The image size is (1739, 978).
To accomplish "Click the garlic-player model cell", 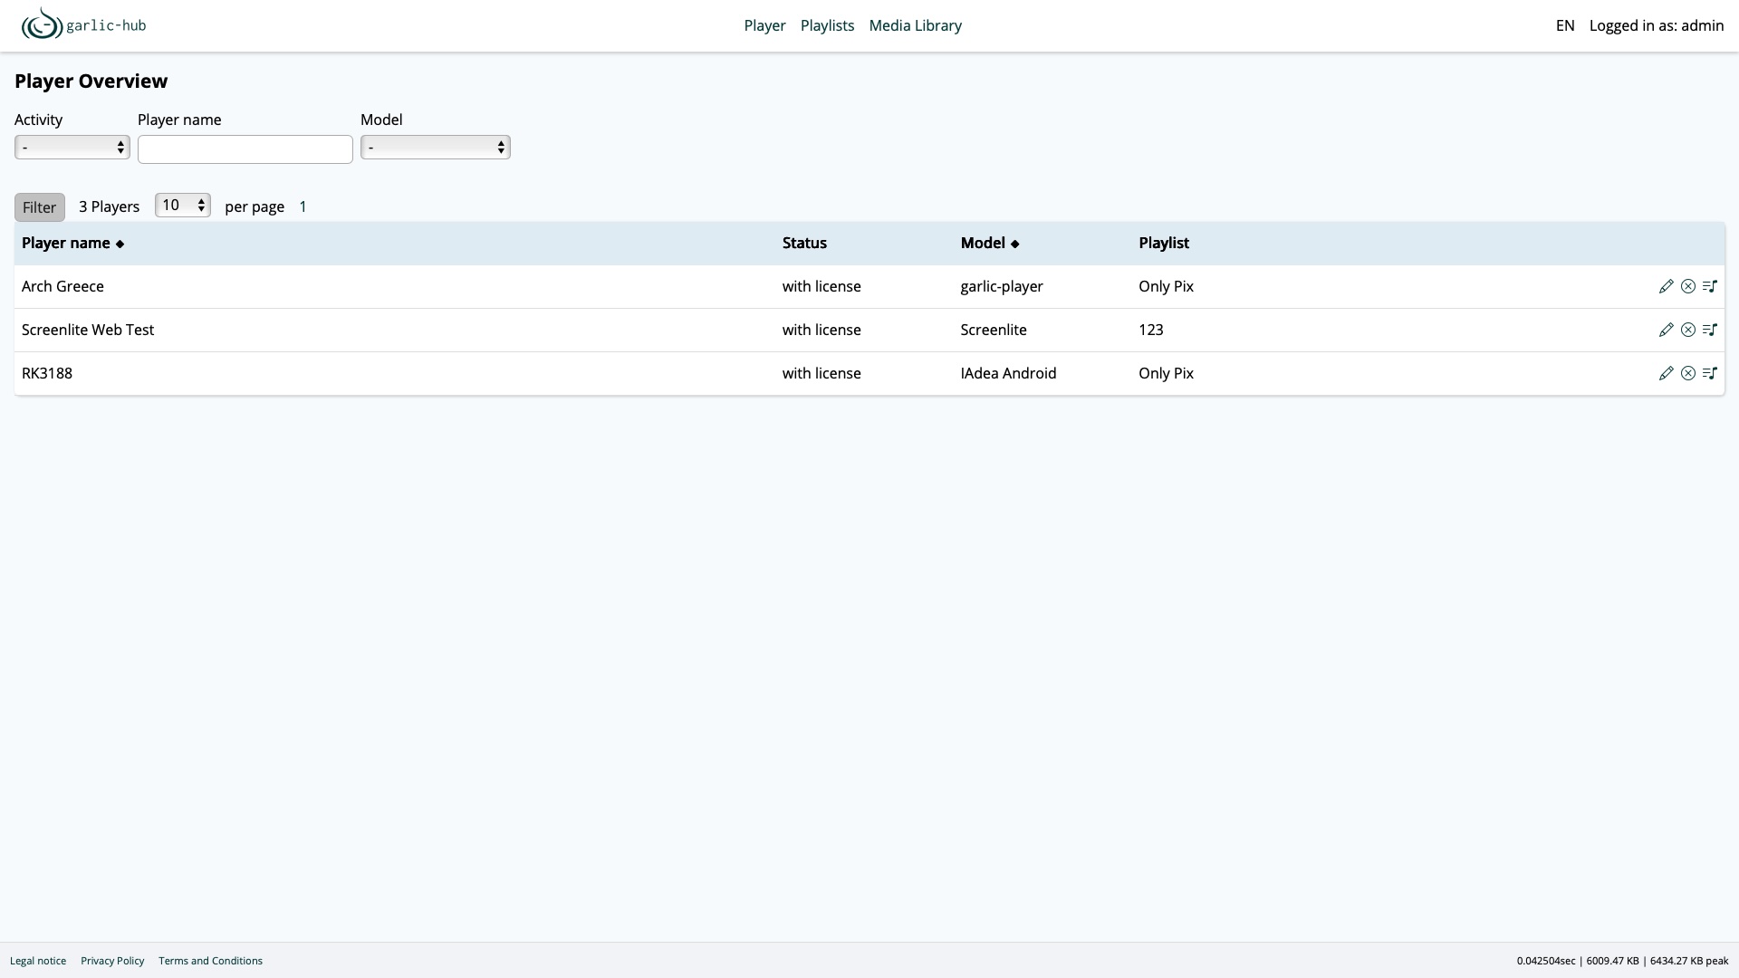I will coord(1002,286).
